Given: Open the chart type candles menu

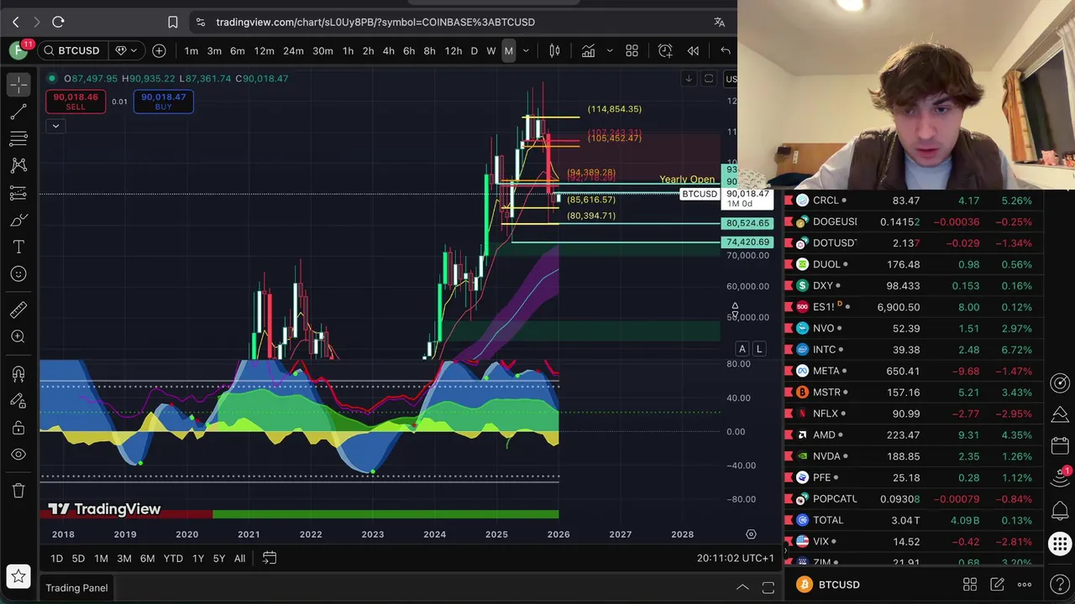Looking at the screenshot, I should pos(554,51).
